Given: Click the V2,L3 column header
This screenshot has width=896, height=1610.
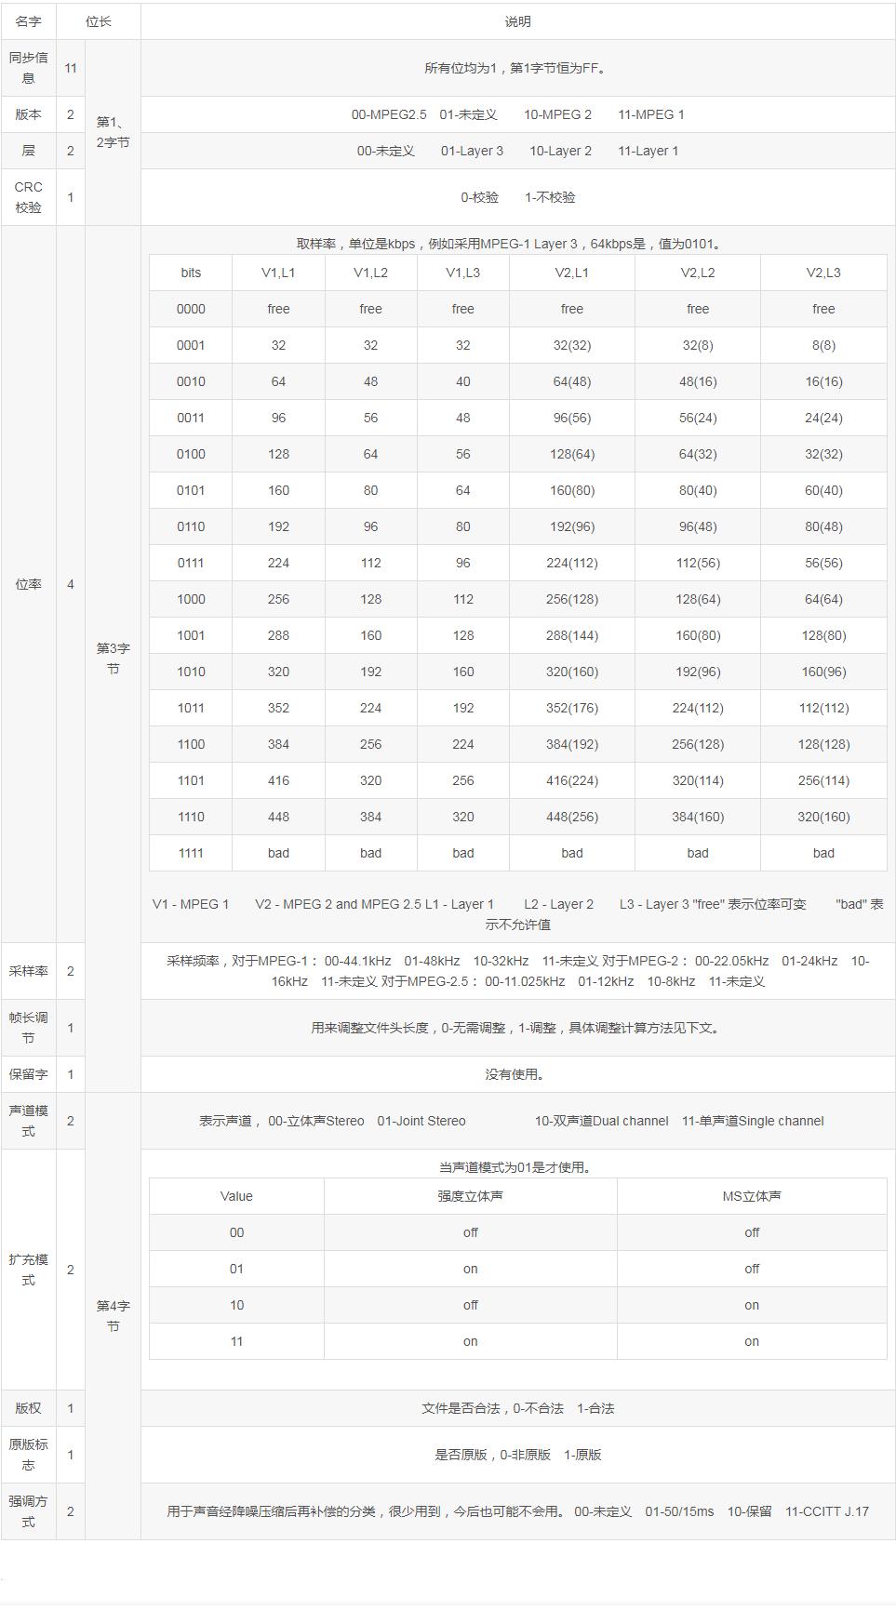Looking at the screenshot, I should (x=823, y=273).
